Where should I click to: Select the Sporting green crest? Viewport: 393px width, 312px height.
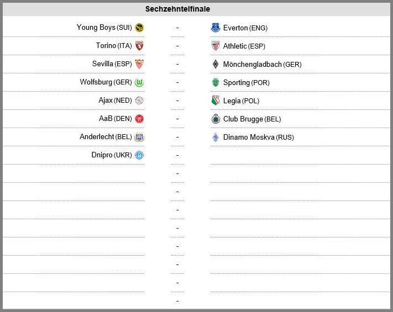click(216, 82)
